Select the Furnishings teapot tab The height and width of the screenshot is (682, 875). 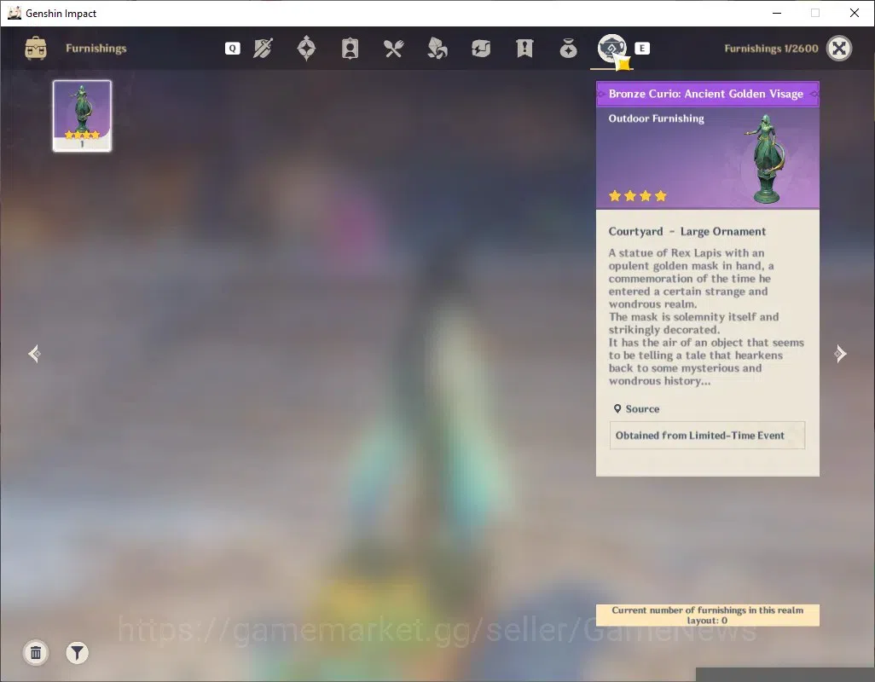[611, 49]
